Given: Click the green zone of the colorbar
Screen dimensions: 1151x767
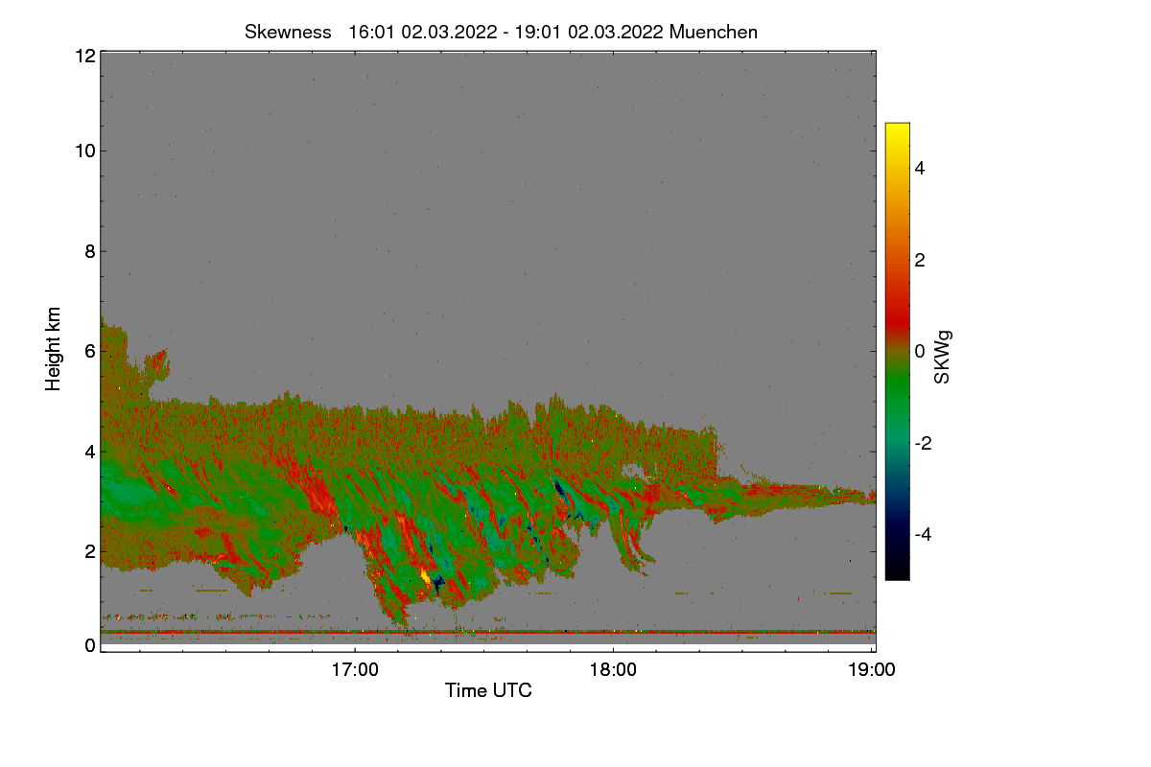Looking at the screenshot, I should (x=897, y=403).
